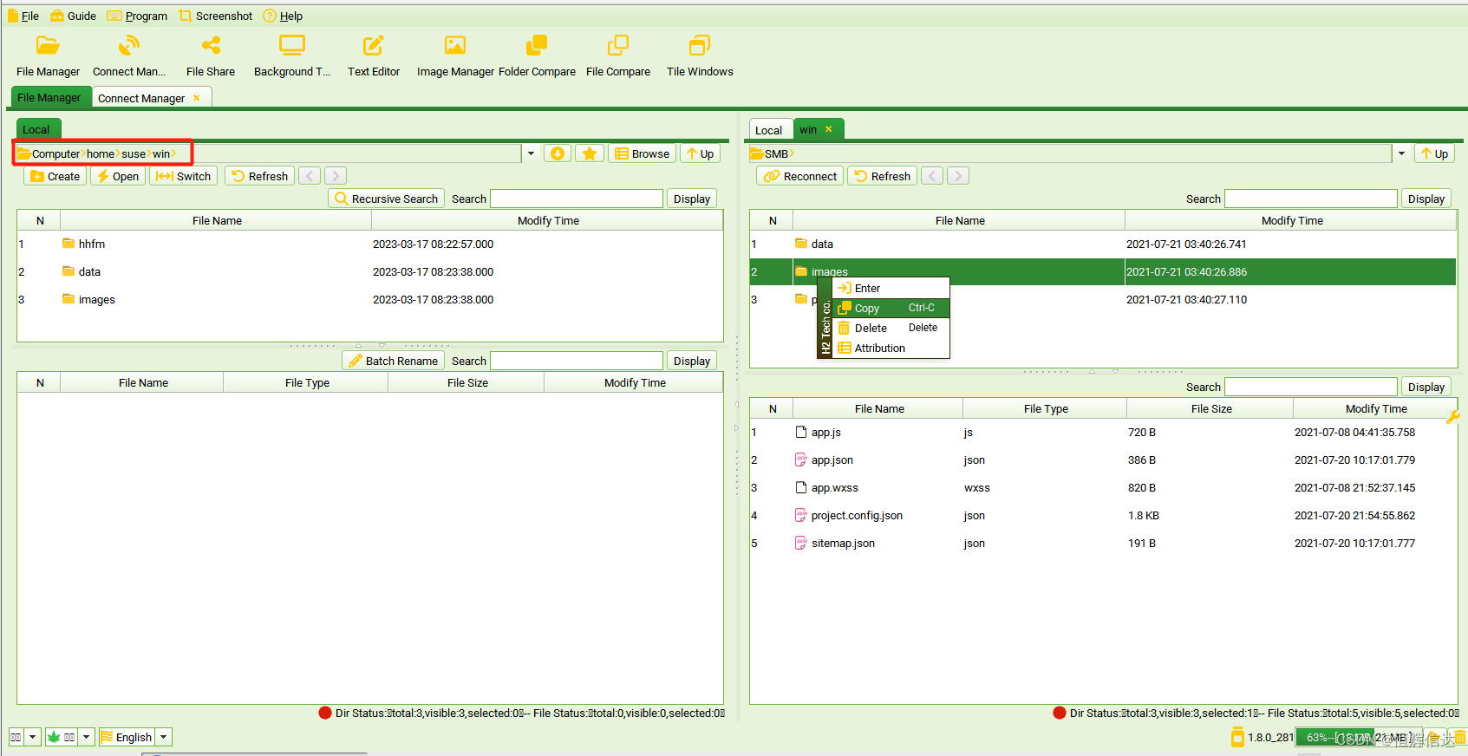Image resolution: width=1468 pixels, height=756 pixels.
Task: Go back with left arrow in SMB pane
Action: [932, 176]
